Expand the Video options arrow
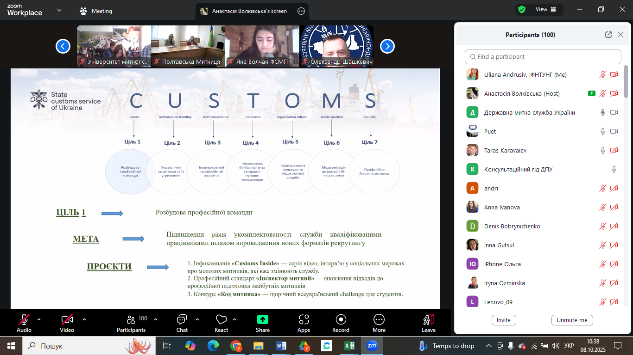The image size is (633, 355). point(84,319)
